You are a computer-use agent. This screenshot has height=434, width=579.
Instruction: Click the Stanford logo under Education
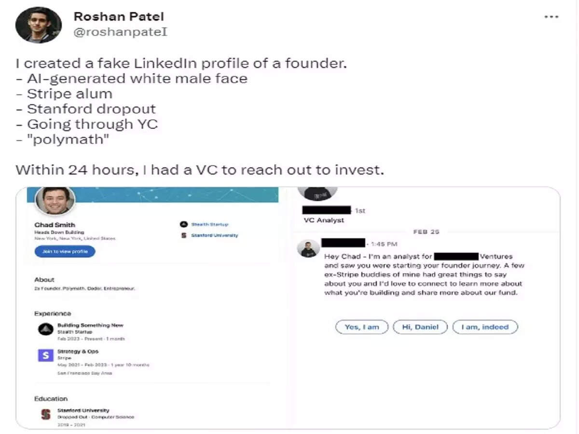[46, 414]
